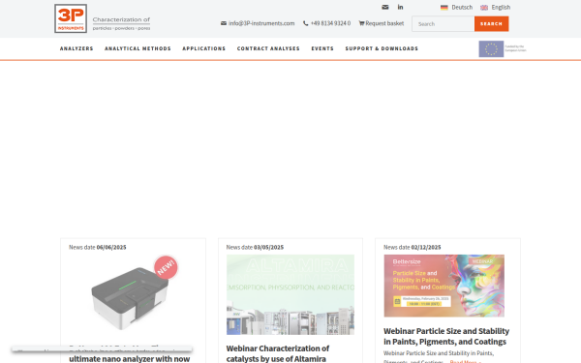The width and height of the screenshot is (581, 363).
Task: Click the orange Search button
Action: point(491,23)
